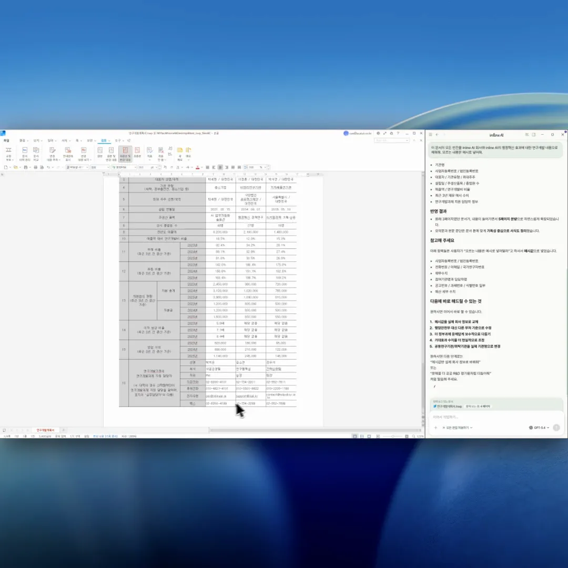This screenshot has width=568, height=568.
Task: Click the undo arrow in the toolbar
Action: pyautogui.click(x=47, y=167)
